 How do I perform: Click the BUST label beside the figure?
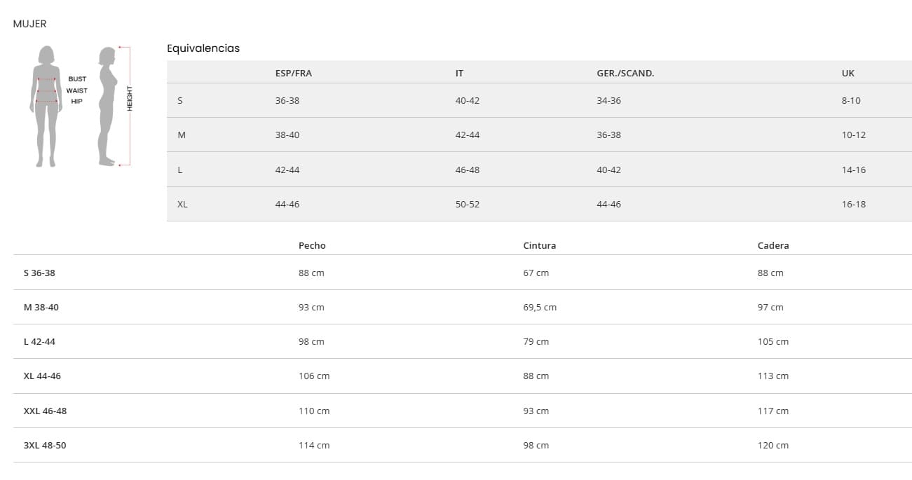77,79
